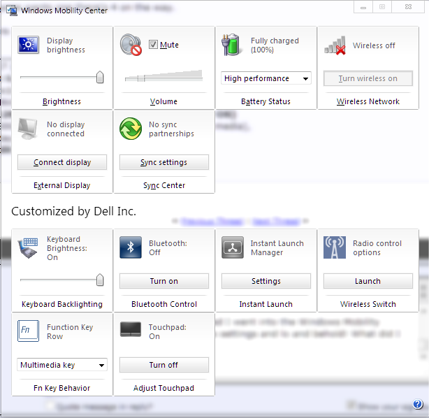Click the Keyboard Backlighting label
Image resolution: width=429 pixels, height=418 pixels.
62,304
